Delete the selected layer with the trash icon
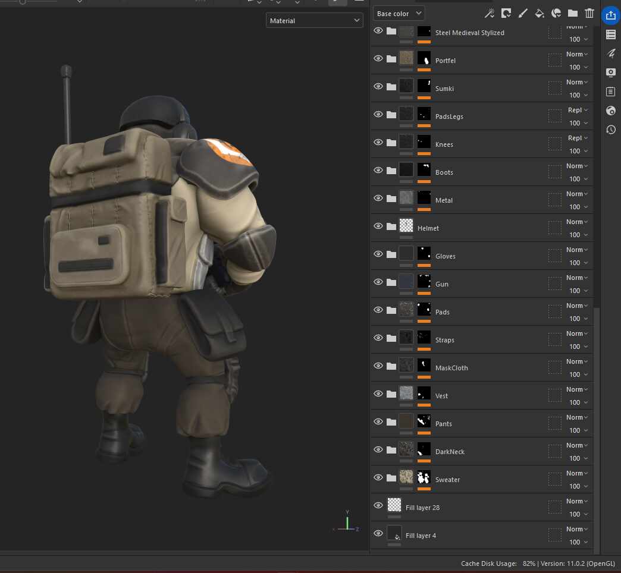 pyautogui.click(x=589, y=13)
